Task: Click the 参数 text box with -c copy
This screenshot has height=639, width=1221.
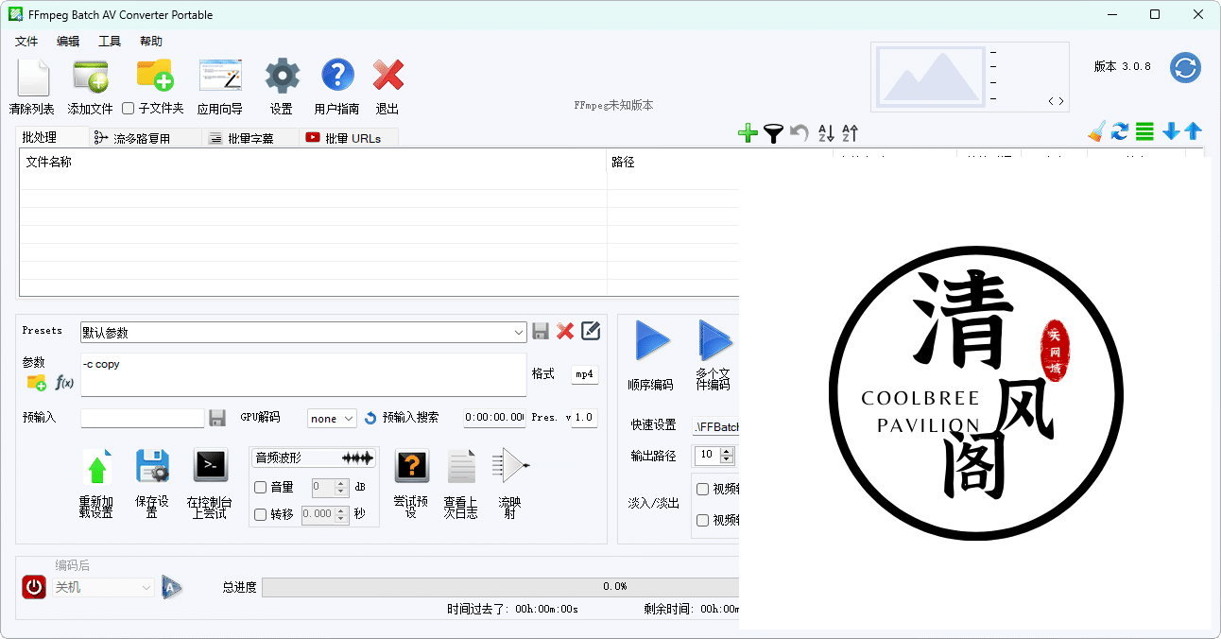Action: click(x=303, y=375)
